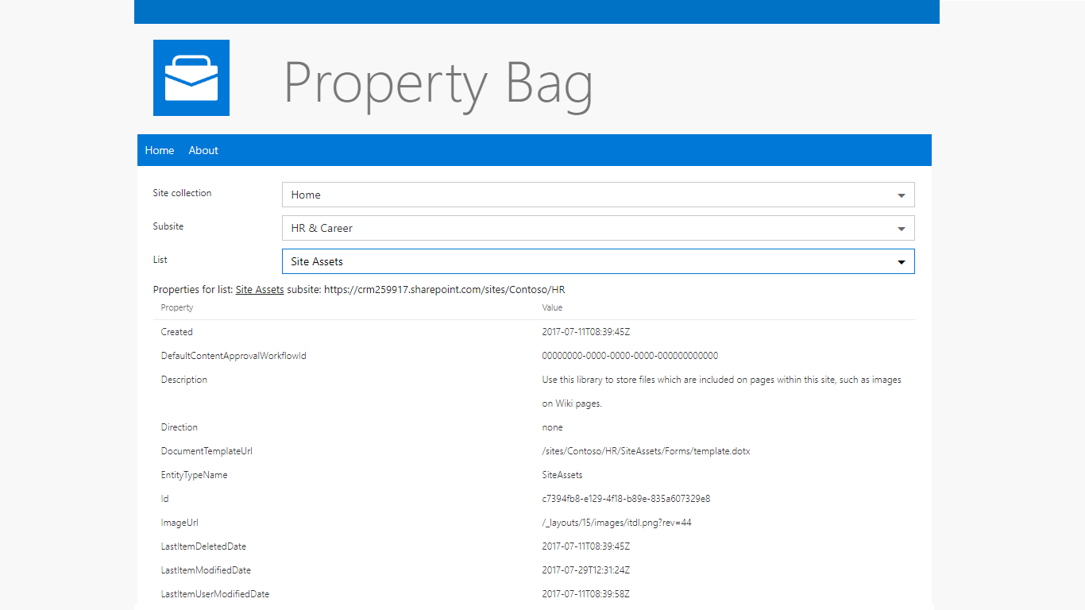Viewport: 1085px width, 610px height.
Task: Click the Property Bag title
Action: [438, 82]
